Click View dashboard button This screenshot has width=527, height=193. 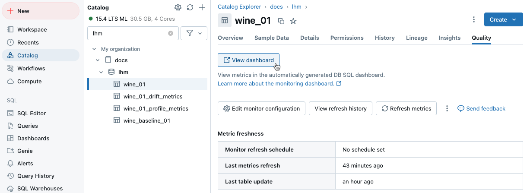[248, 60]
